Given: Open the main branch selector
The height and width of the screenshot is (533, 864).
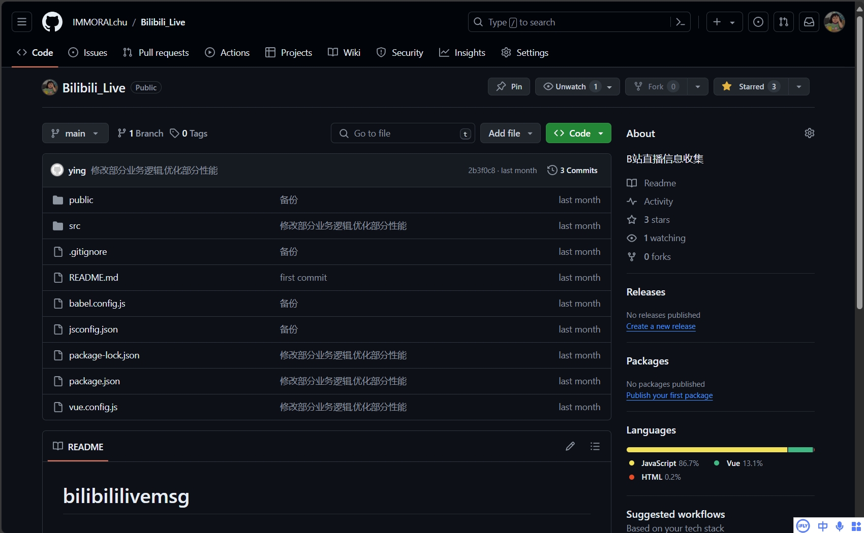Looking at the screenshot, I should [x=75, y=133].
